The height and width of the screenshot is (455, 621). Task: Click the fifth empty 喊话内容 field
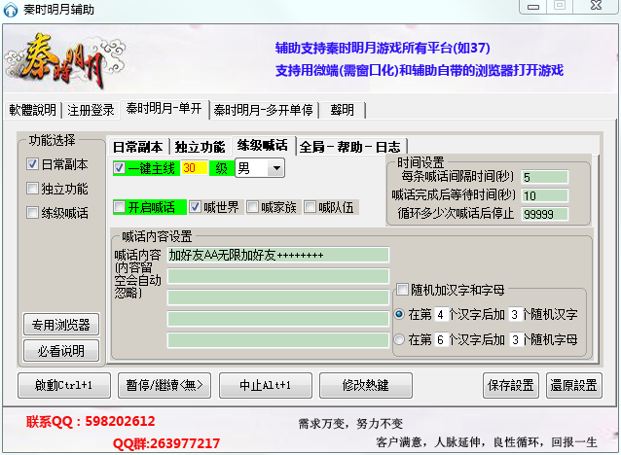(278, 340)
